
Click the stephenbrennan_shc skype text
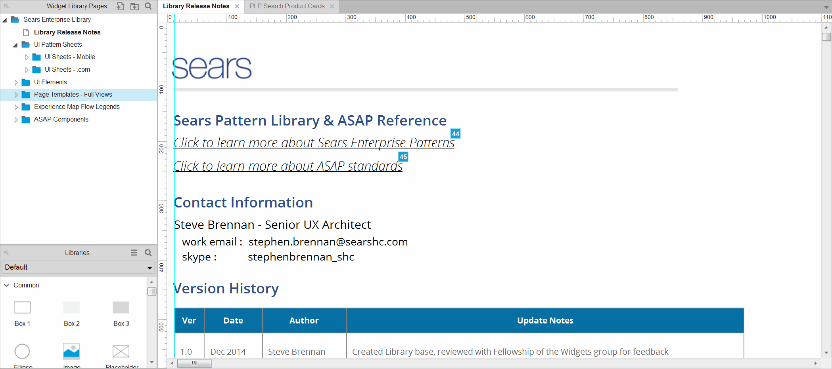pyautogui.click(x=301, y=257)
